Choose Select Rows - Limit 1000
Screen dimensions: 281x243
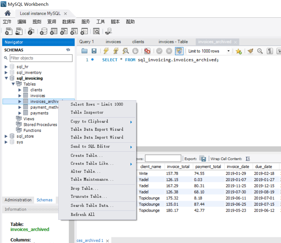pos(97,104)
